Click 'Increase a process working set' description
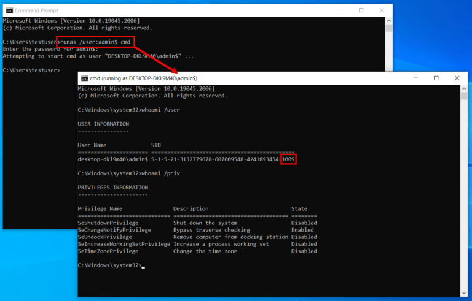This screenshot has height=301, width=472. (x=221, y=244)
